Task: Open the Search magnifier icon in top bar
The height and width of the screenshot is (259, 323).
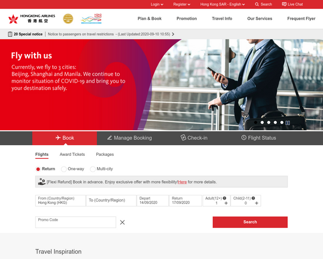Action: pos(257,4)
